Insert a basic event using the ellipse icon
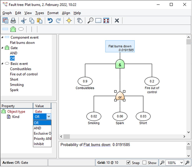 21,29
